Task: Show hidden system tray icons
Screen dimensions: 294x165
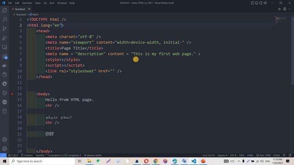Action: click(x=239, y=161)
